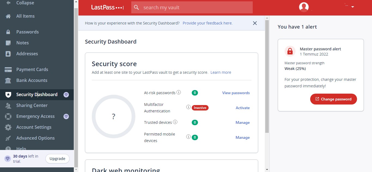The height and width of the screenshot is (172, 372).
Task: Open Account Settings
Action: [34, 127]
